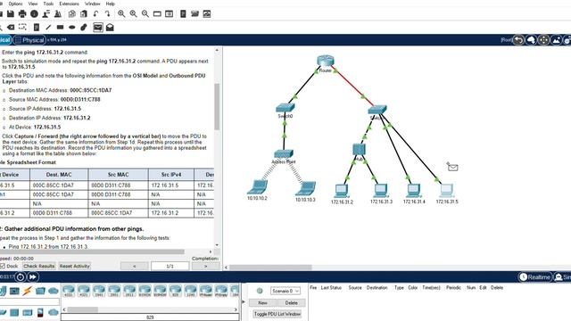571x321 pixels.
Task: Click Toggle PDU List Window button
Action: [277, 314]
